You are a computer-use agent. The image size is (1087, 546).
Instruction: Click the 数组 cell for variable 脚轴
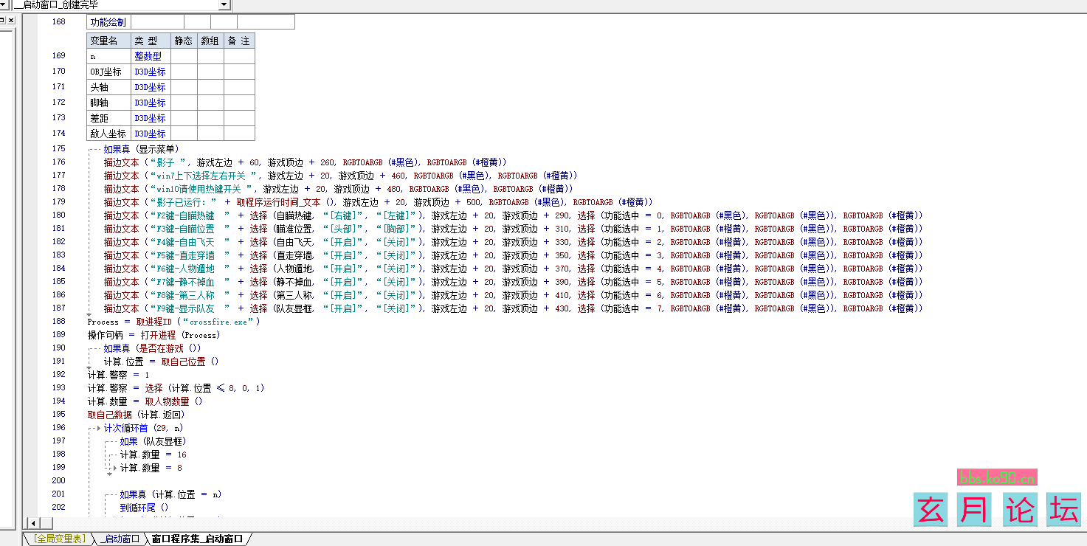[210, 103]
